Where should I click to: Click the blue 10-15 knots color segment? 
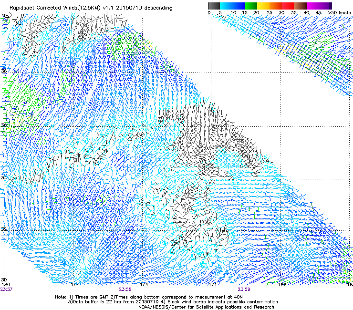pos(239,6)
